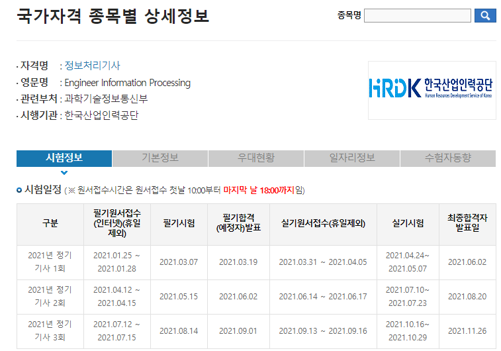
Task: Click the practical exam 2021.07.10~2021.07.23 cell
Action: point(408,297)
